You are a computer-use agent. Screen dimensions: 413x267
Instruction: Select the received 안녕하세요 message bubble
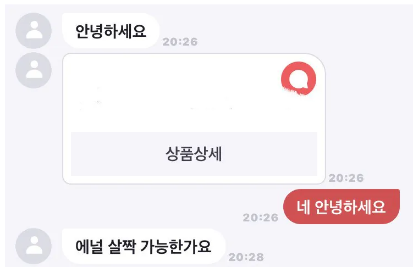click(x=111, y=31)
